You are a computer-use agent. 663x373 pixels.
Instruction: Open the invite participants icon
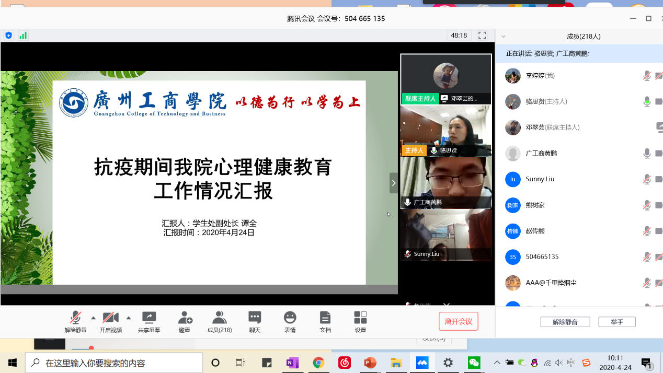(x=185, y=318)
